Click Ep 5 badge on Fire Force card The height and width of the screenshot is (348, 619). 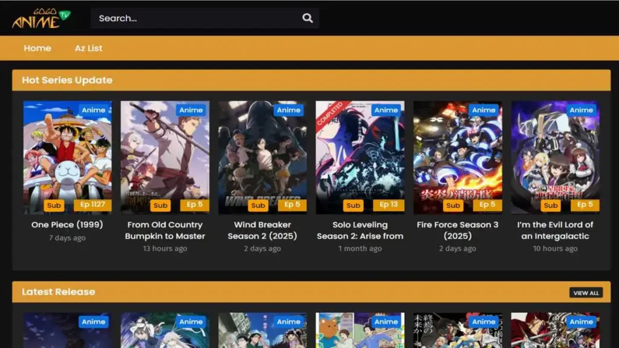pos(487,204)
